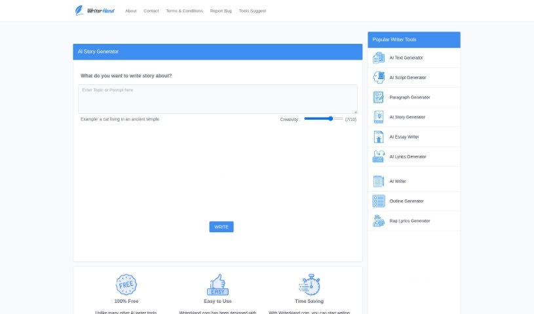534x314 pixels.
Task: Click the topic or prompt text area
Action: pyautogui.click(x=218, y=99)
